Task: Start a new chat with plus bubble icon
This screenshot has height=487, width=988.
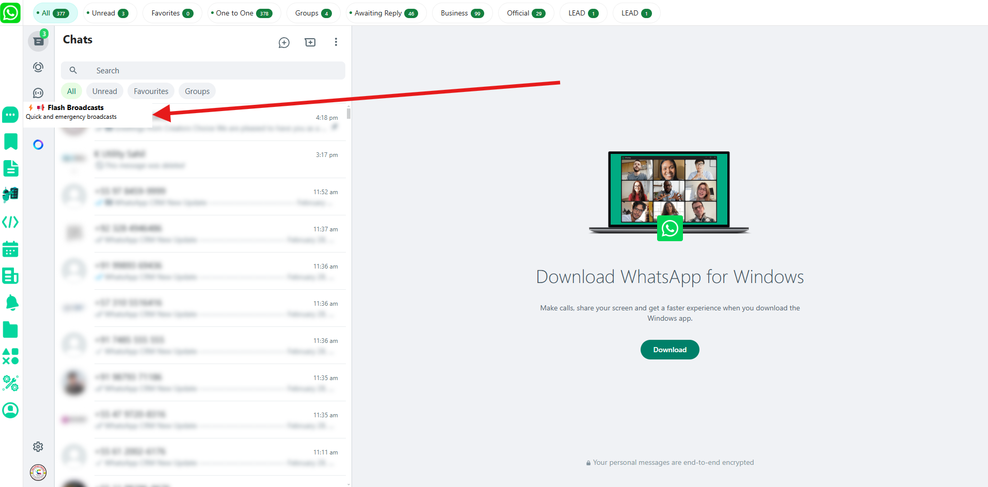Action: coord(284,42)
